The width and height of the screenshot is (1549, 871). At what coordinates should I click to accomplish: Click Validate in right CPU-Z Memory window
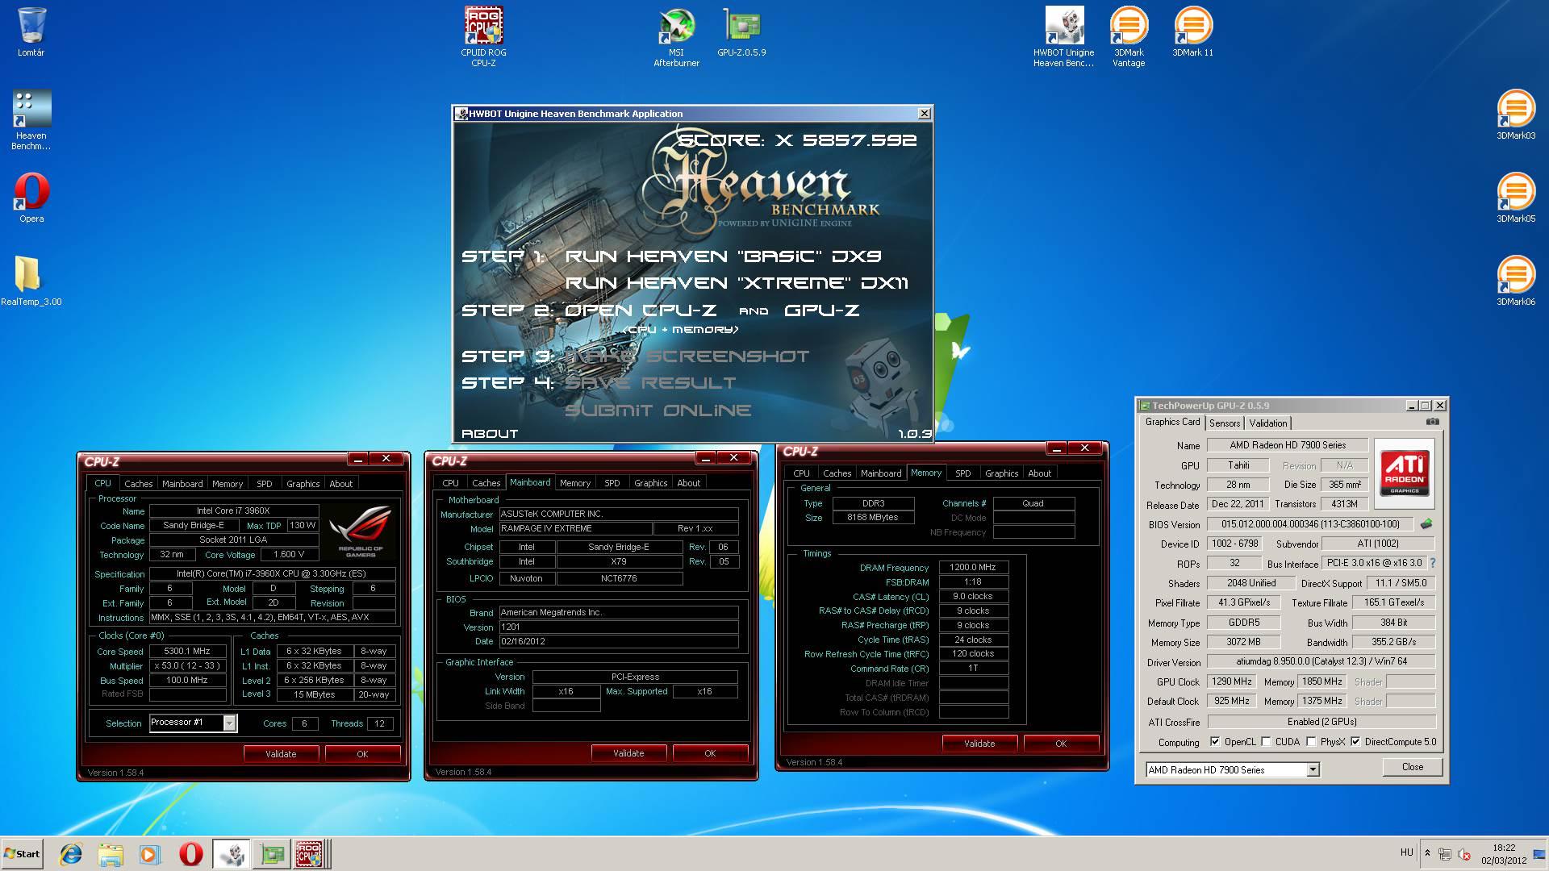979,744
